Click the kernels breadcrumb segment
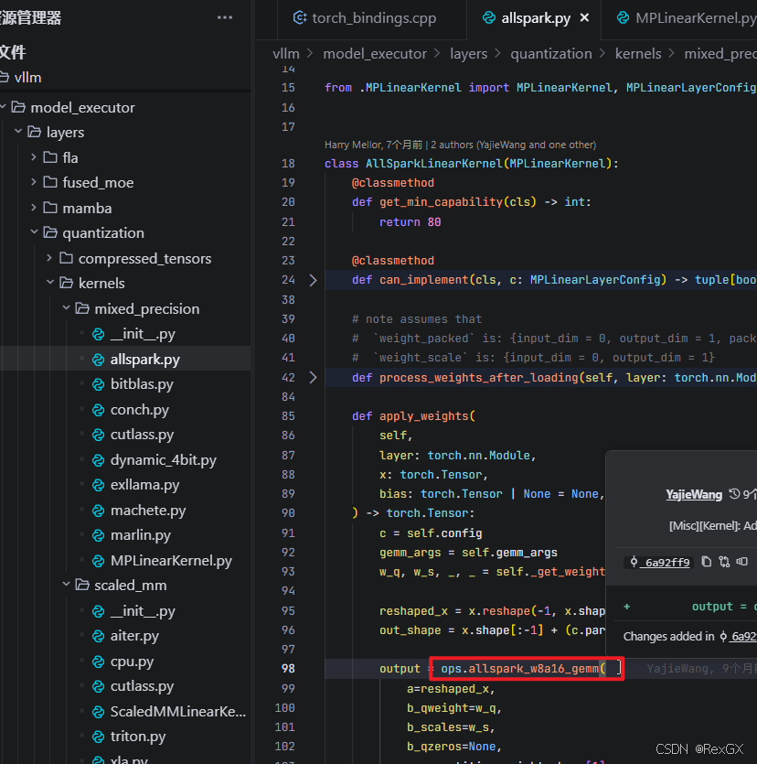 click(638, 54)
